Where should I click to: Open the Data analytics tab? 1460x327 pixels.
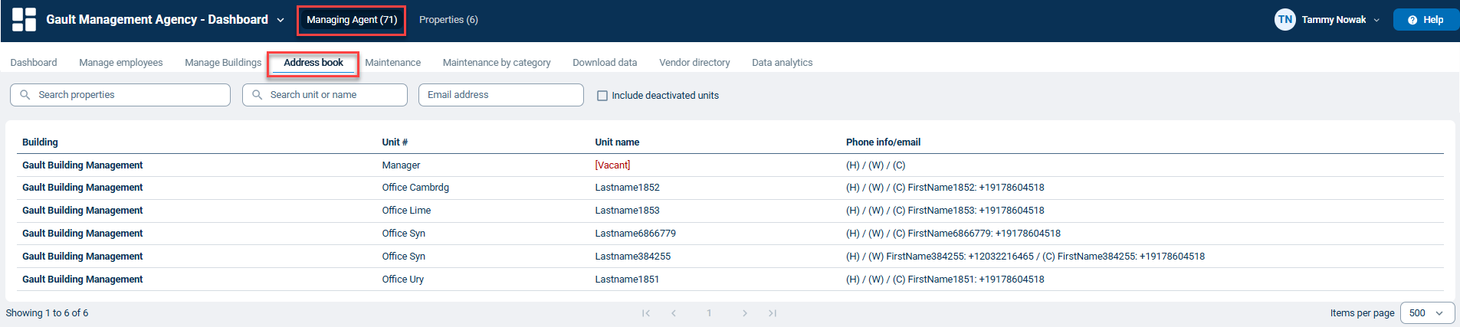[782, 63]
